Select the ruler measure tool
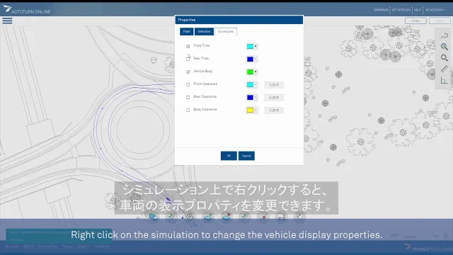The width and height of the screenshot is (453, 255). pyautogui.click(x=444, y=69)
